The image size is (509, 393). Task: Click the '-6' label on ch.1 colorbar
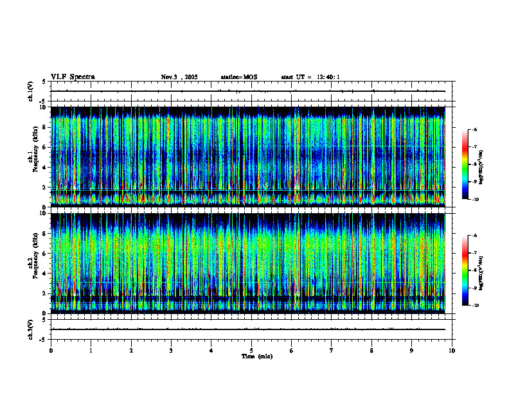(x=474, y=129)
